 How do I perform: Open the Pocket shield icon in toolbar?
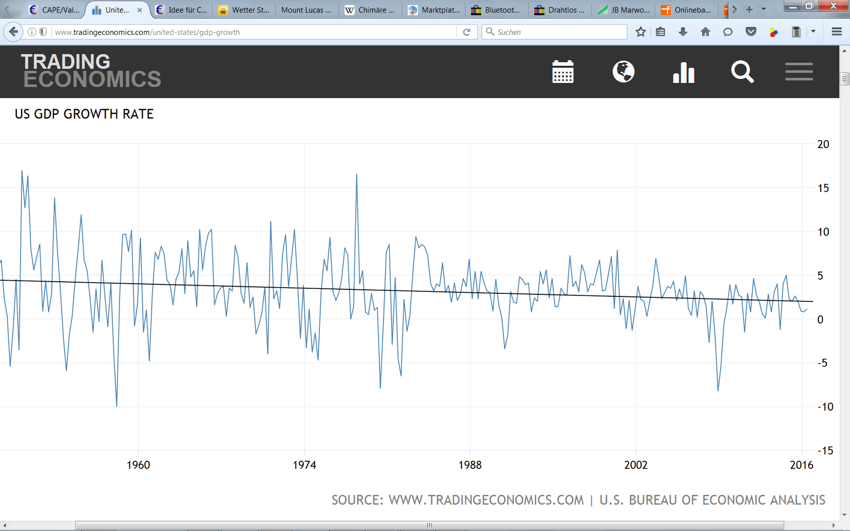coord(751,32)
